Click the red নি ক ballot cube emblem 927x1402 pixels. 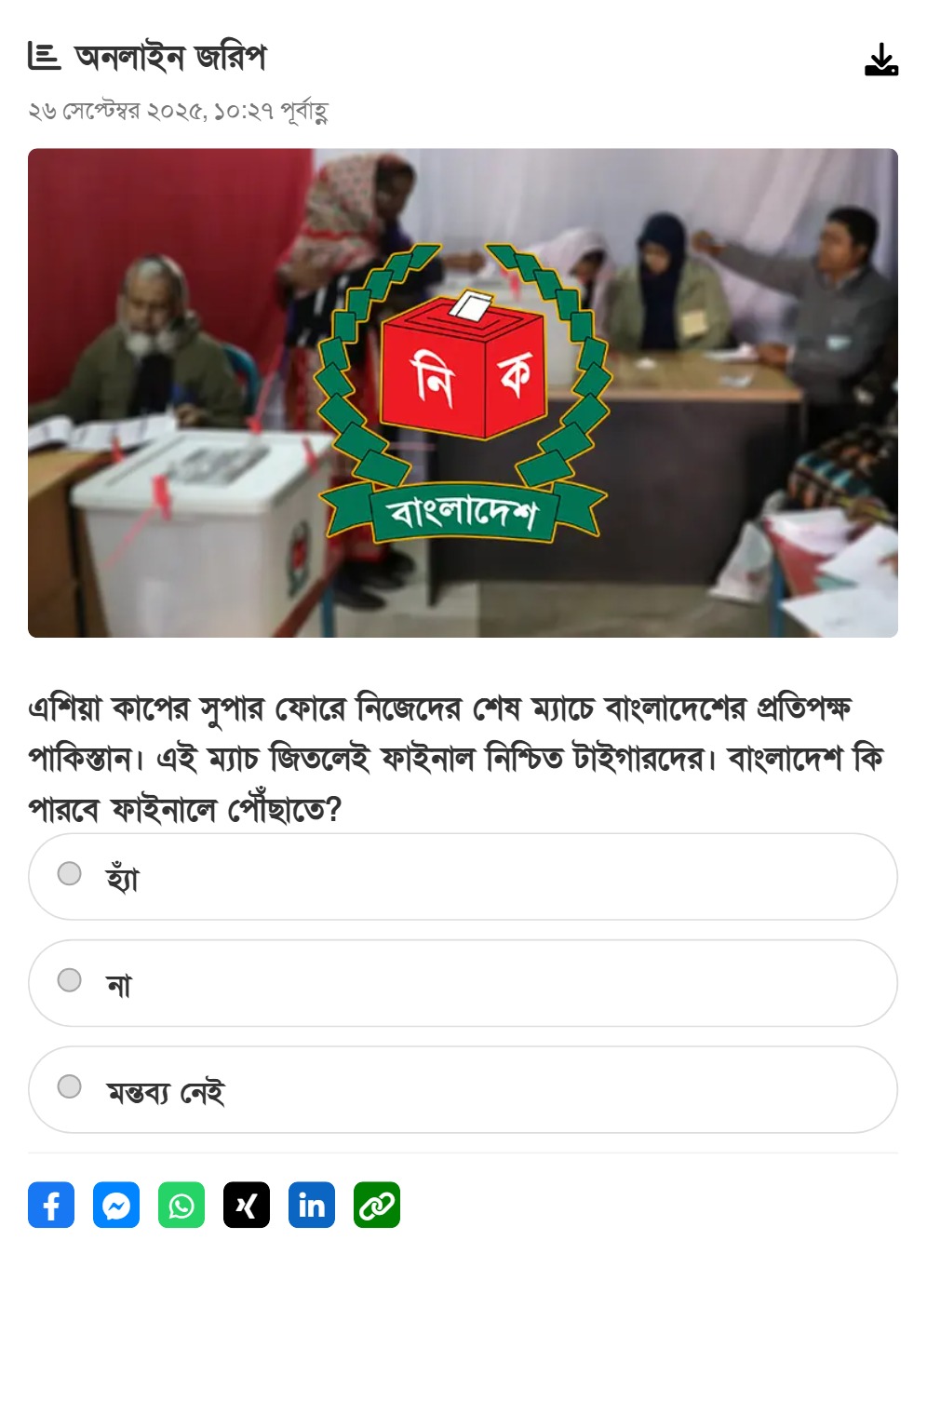(463, 368)
